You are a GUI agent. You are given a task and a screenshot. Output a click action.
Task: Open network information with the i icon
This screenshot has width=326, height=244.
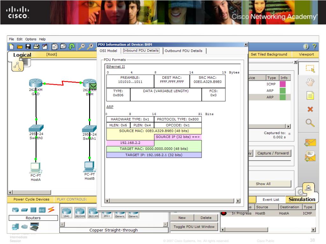(306, 47)
